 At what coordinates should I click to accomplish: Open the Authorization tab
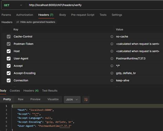24,15
